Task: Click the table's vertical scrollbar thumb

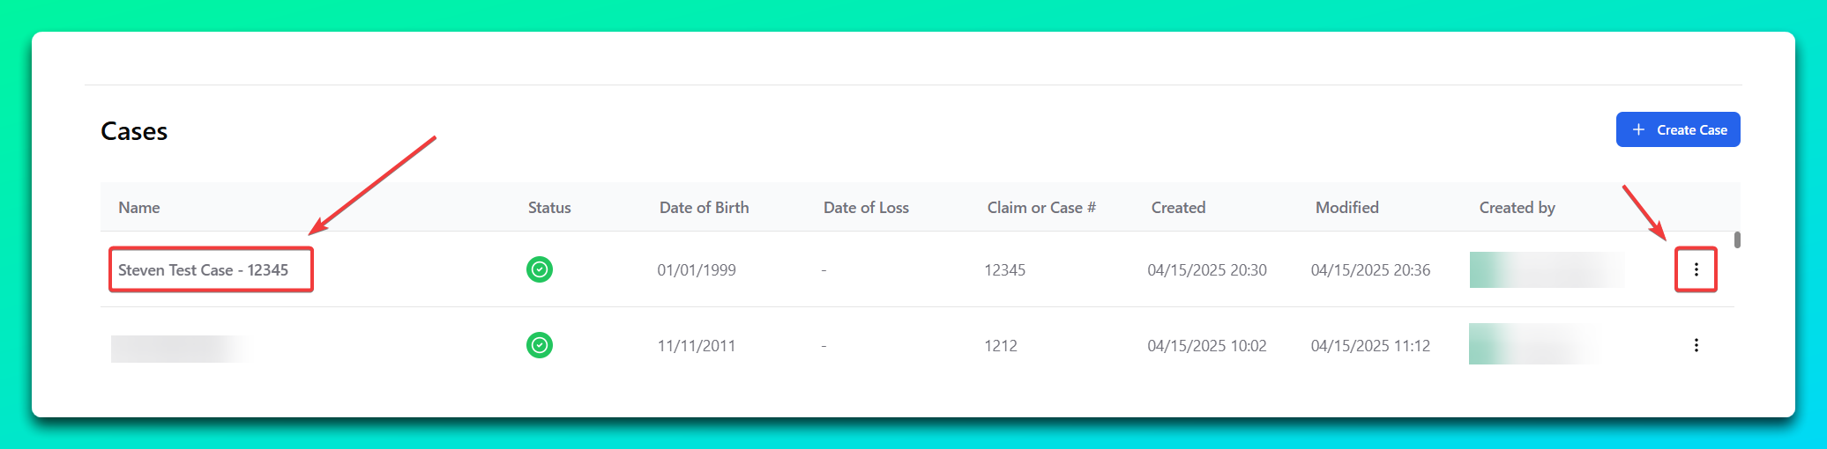Action: (1737, 239)
